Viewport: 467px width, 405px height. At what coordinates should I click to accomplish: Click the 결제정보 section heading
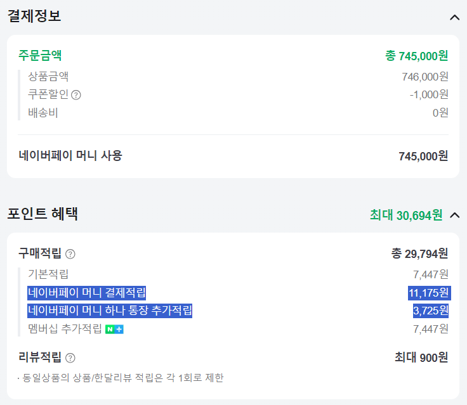[34, 16]
